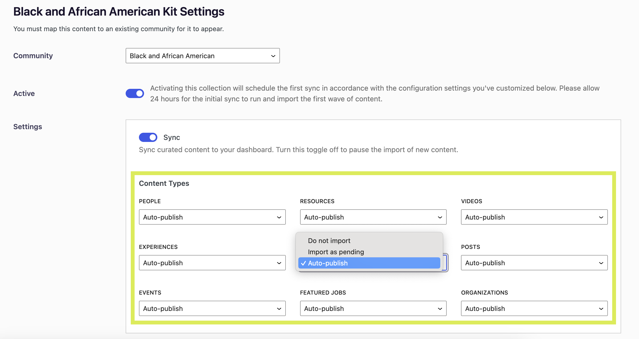Disable the Sync toggle
This screenshot has width=639, height=339.
coord(148,137)
